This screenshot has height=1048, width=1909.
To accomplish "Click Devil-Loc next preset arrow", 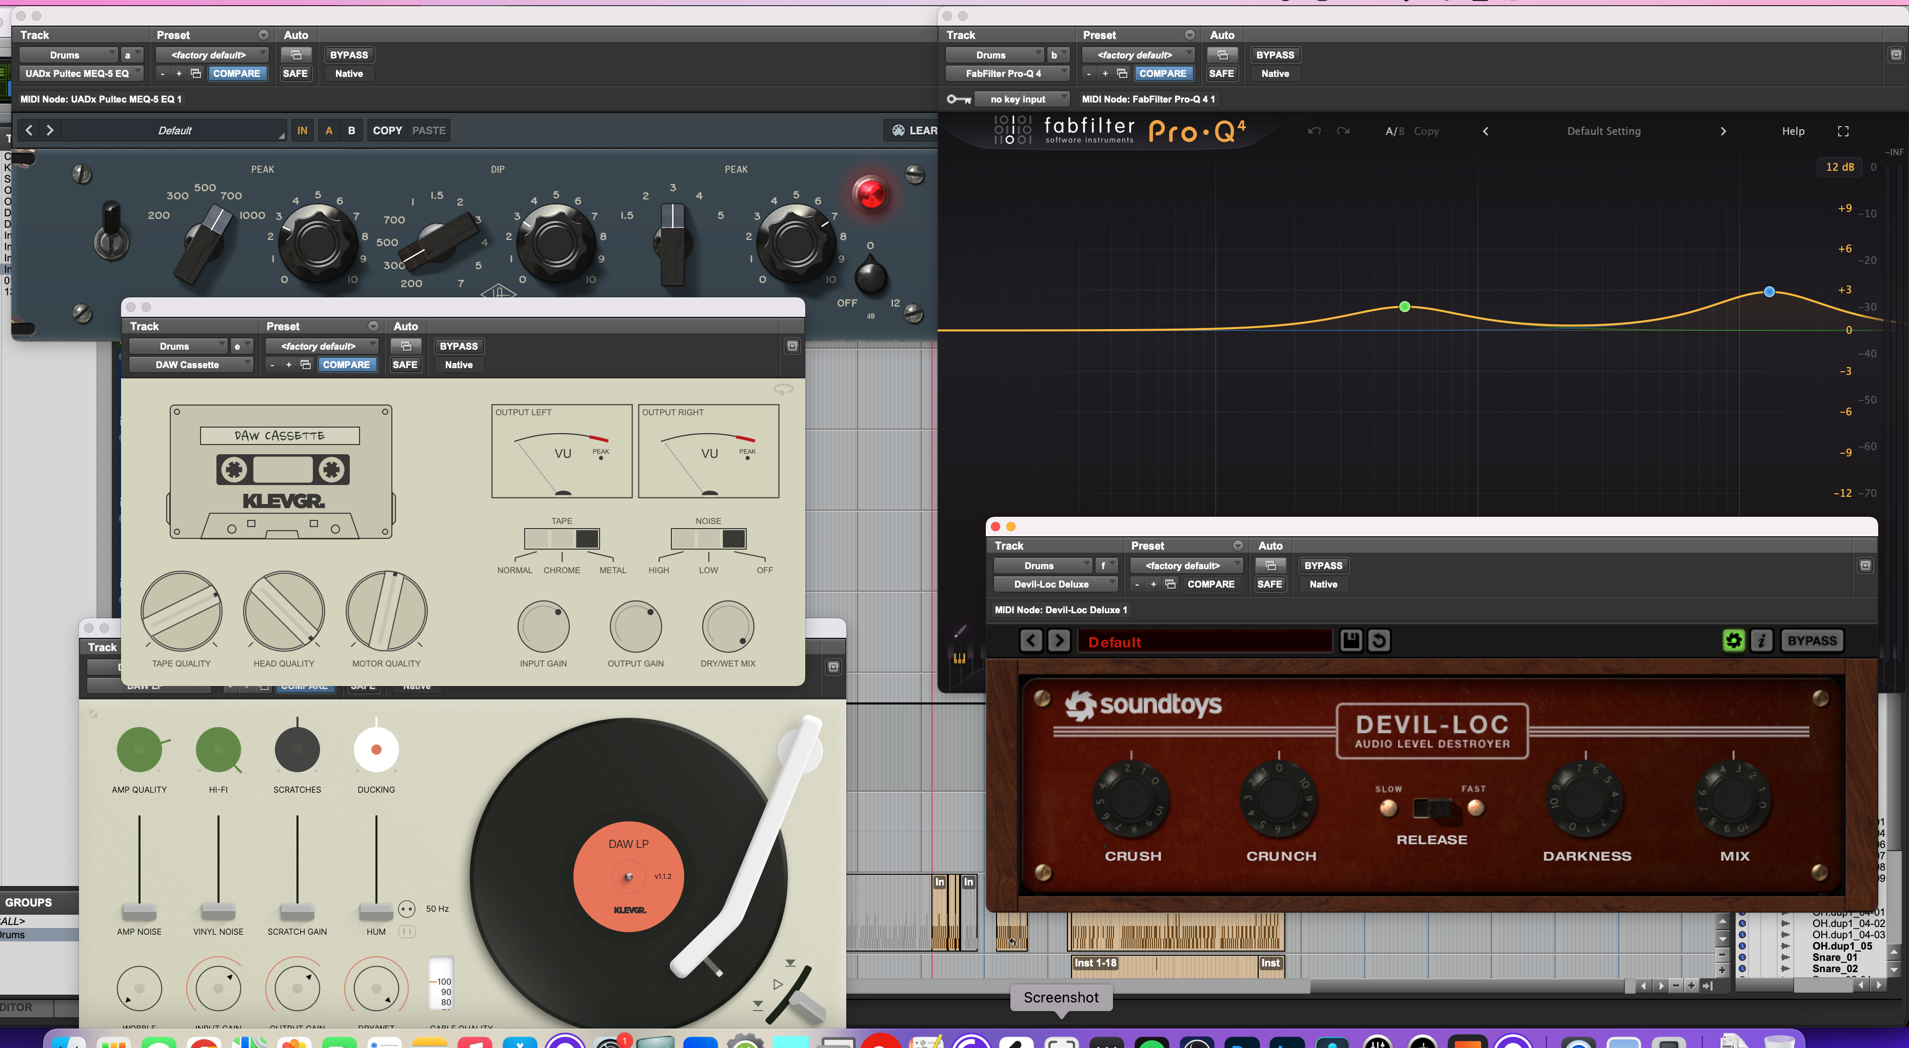I will point(1059,640).
